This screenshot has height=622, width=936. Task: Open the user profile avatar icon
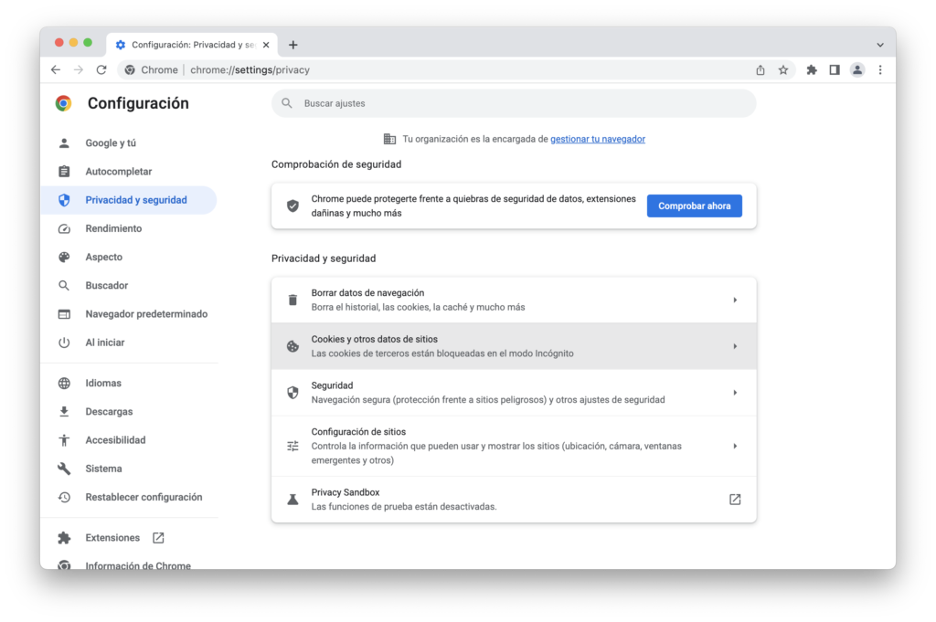point(857,69)
